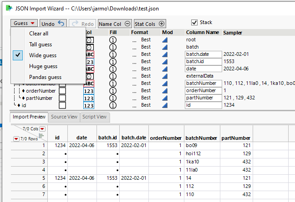The height and width of the screenshot is (202, 295).
Task: Edit the orderNumber column name field
Action: pos(203,91)
